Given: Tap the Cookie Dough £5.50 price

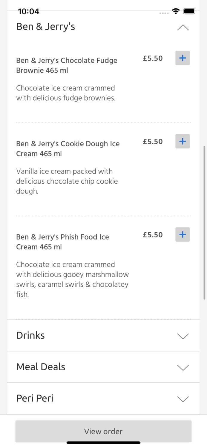Looking at the screenshot, I should pyautogui.click(x=153, y=142).
